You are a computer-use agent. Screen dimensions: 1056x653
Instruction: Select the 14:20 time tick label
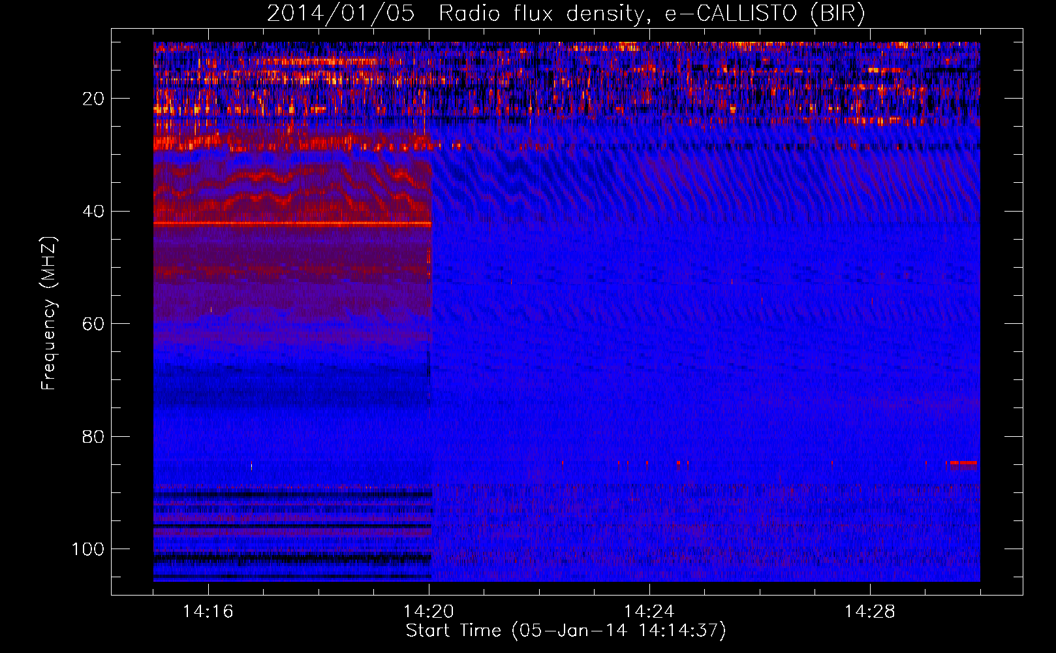(429, 612)
